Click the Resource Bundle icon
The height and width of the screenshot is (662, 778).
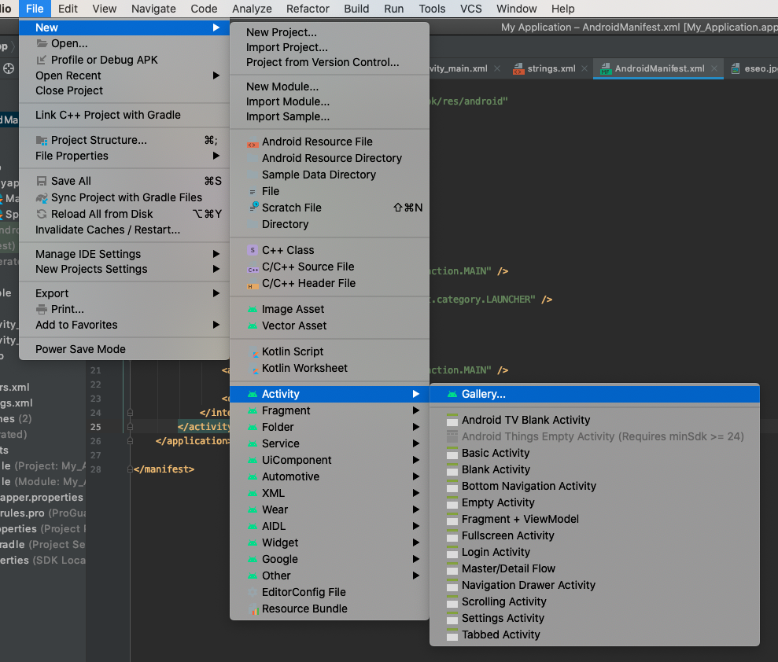(253, 609)
